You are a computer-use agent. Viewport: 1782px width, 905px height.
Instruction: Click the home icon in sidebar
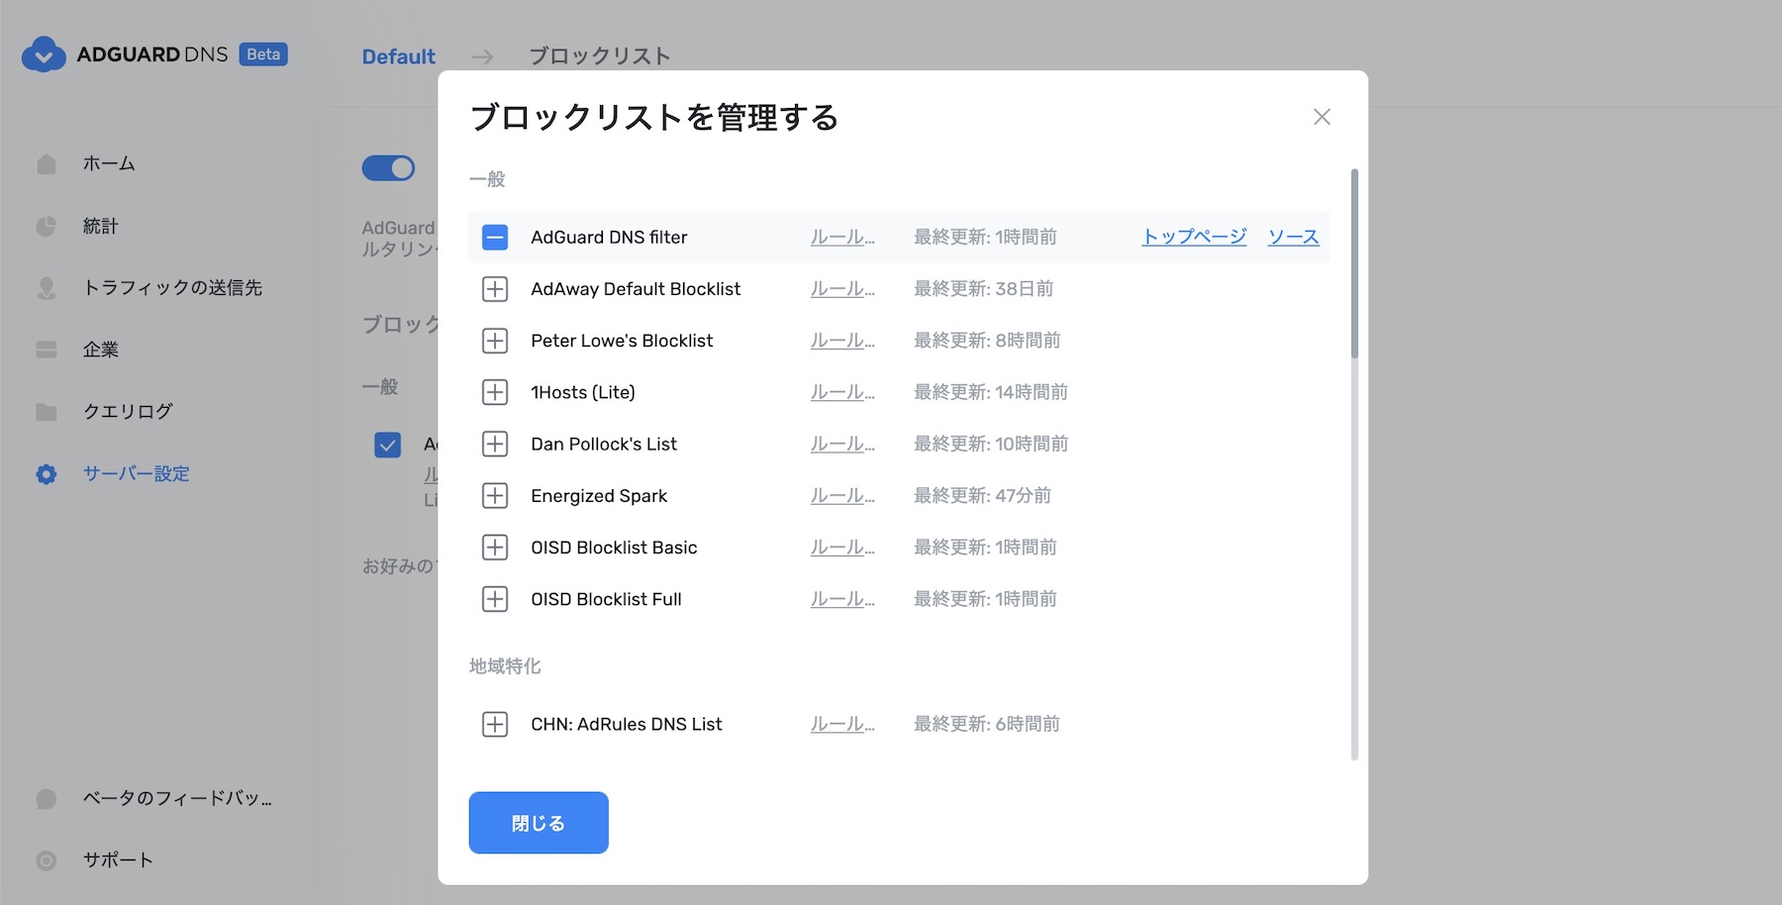click(47, 163)
